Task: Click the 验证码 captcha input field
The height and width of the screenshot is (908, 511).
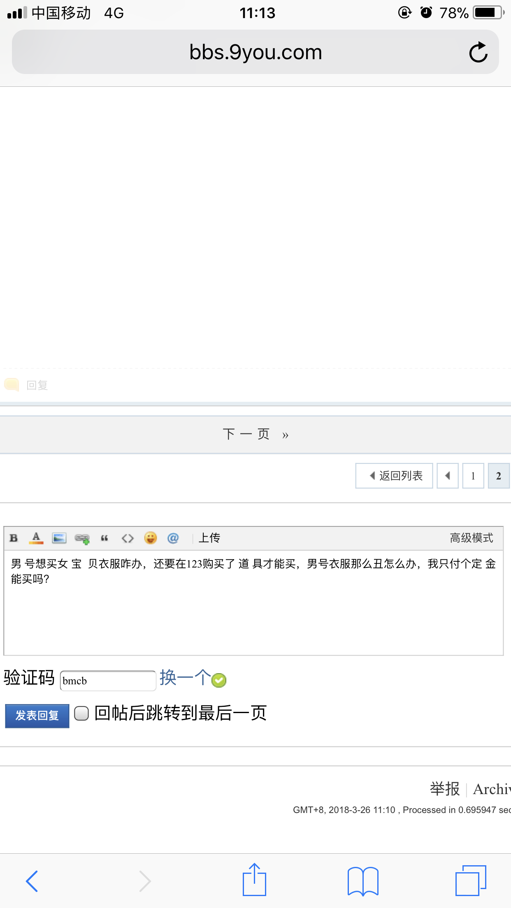Action: [x=108, y=681]
